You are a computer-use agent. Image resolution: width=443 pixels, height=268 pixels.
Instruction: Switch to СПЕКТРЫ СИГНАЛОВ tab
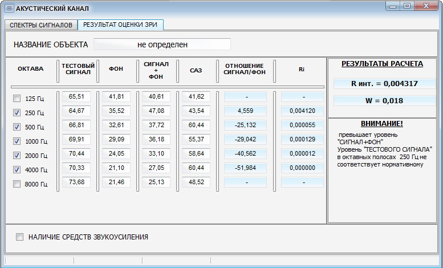tap(41, 25)
